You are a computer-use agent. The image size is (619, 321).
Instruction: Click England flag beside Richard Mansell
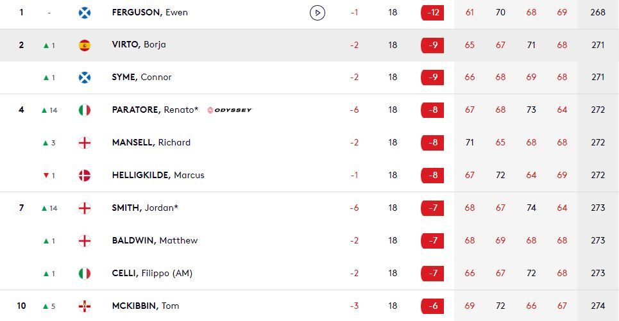pos(84,142)
